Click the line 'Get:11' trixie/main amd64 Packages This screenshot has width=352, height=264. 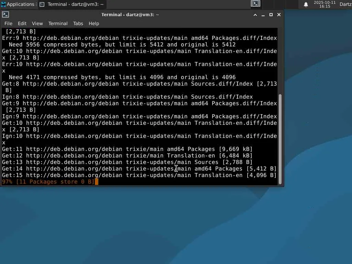pos(127,149)
